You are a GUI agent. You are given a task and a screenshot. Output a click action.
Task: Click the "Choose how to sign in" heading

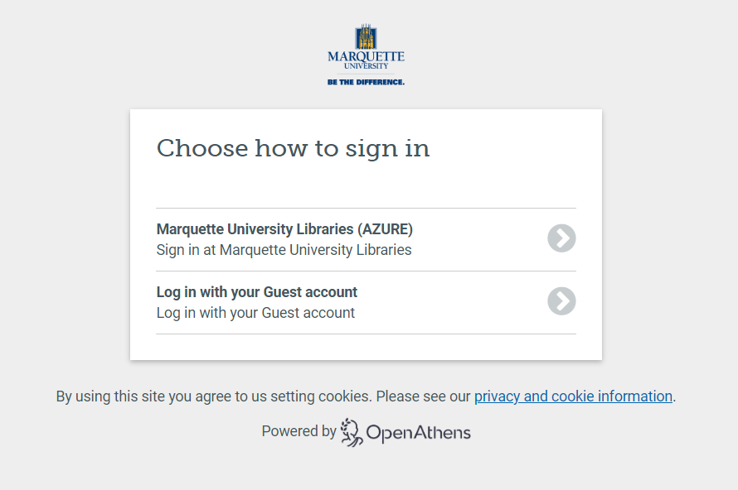tap(293, 149)
